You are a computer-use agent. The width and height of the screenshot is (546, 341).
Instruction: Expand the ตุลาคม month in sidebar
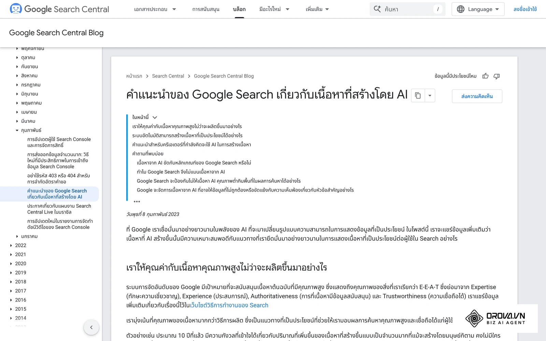click(17, 58)
